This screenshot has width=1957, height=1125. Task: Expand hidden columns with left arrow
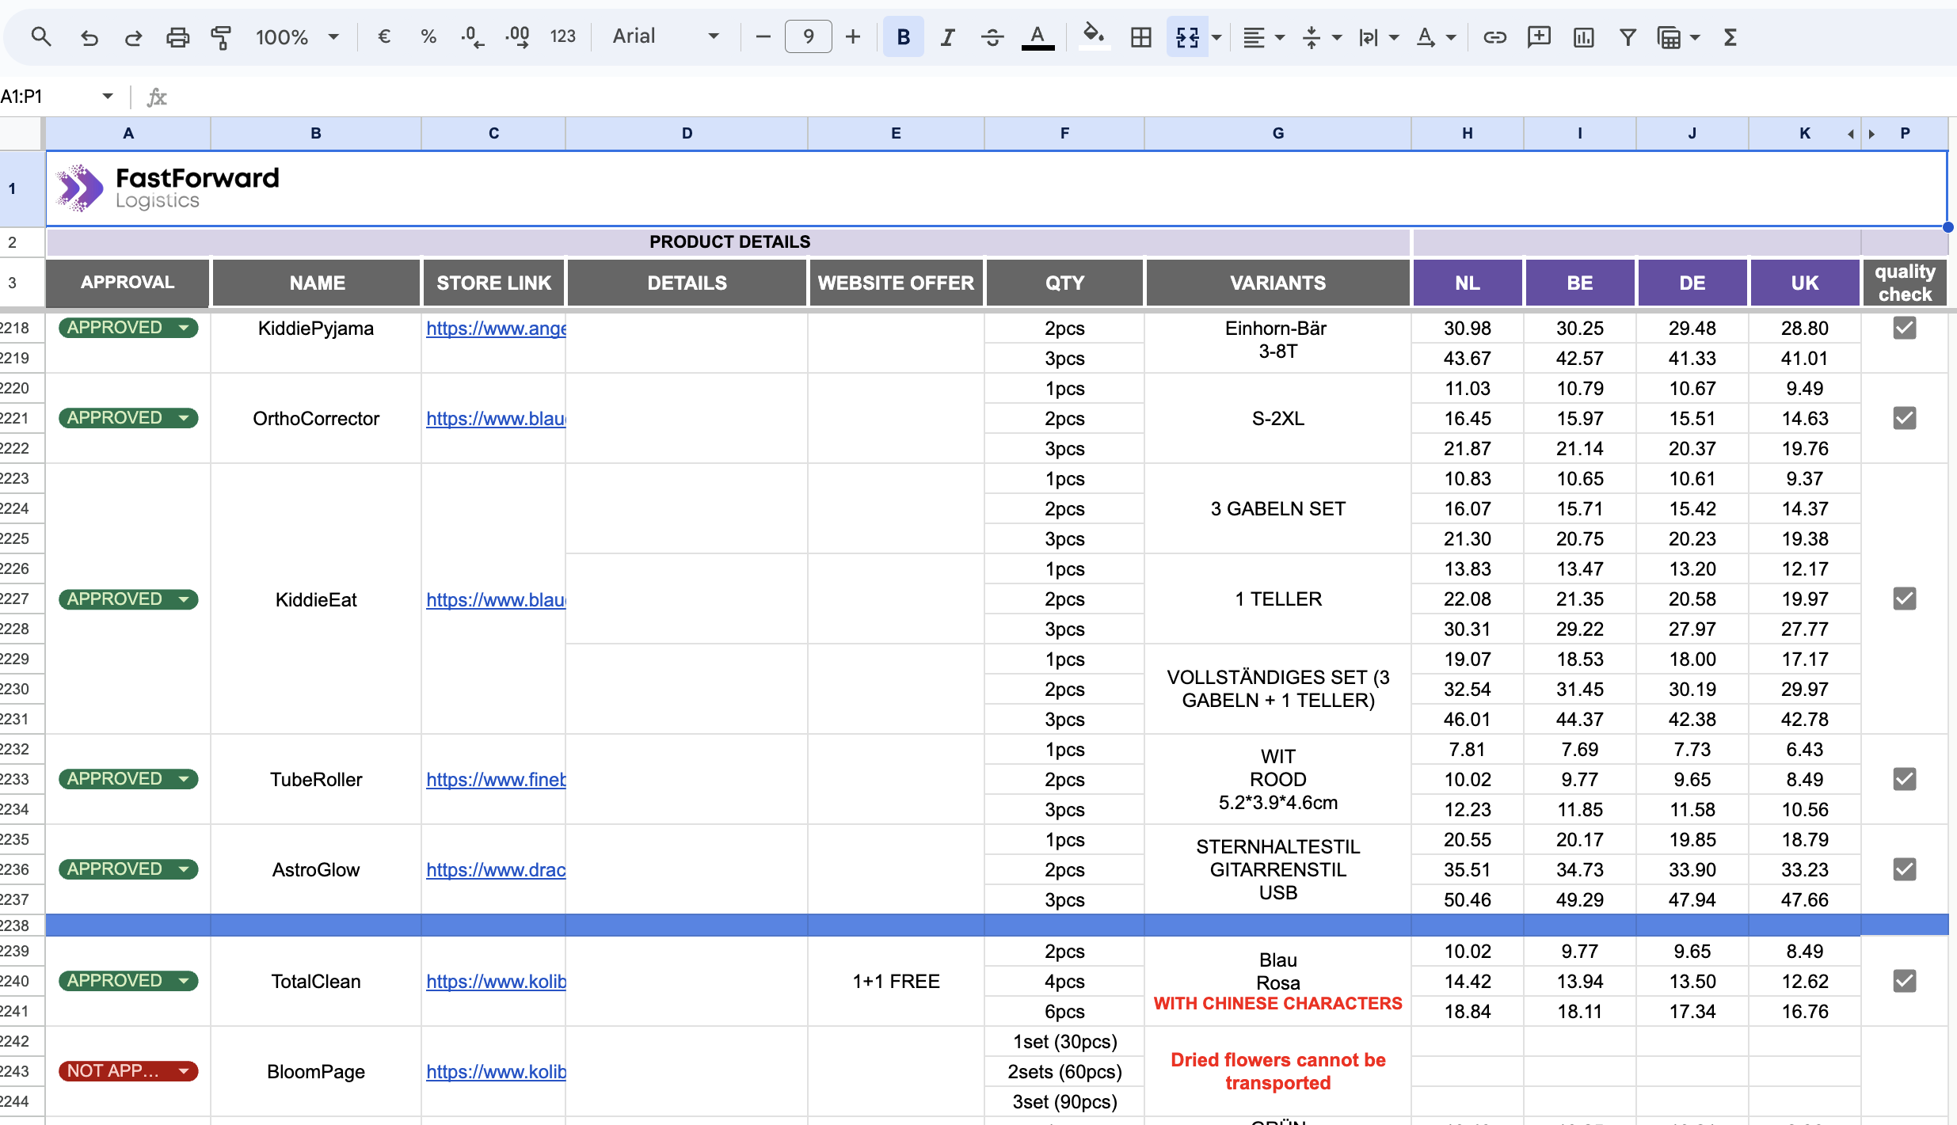click(1850, 134)
